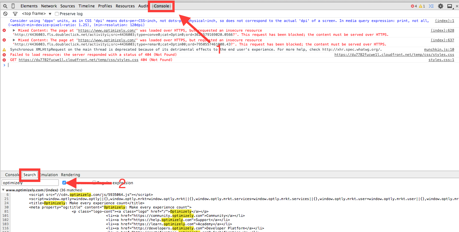The height and width of the screenshot is (232, 459).
Task: Click the inspect element magnifier icon
Action: (5, 6)
